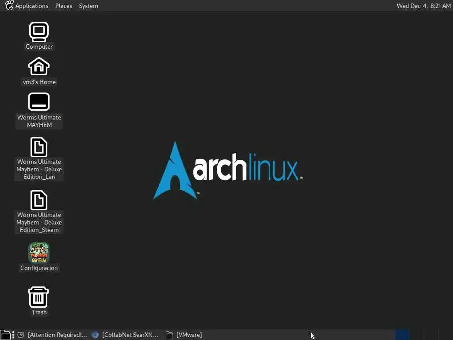Restore the Attention Required window from taskbar
The width and height of the screenshot is (453, 340).
click(53, 335)
